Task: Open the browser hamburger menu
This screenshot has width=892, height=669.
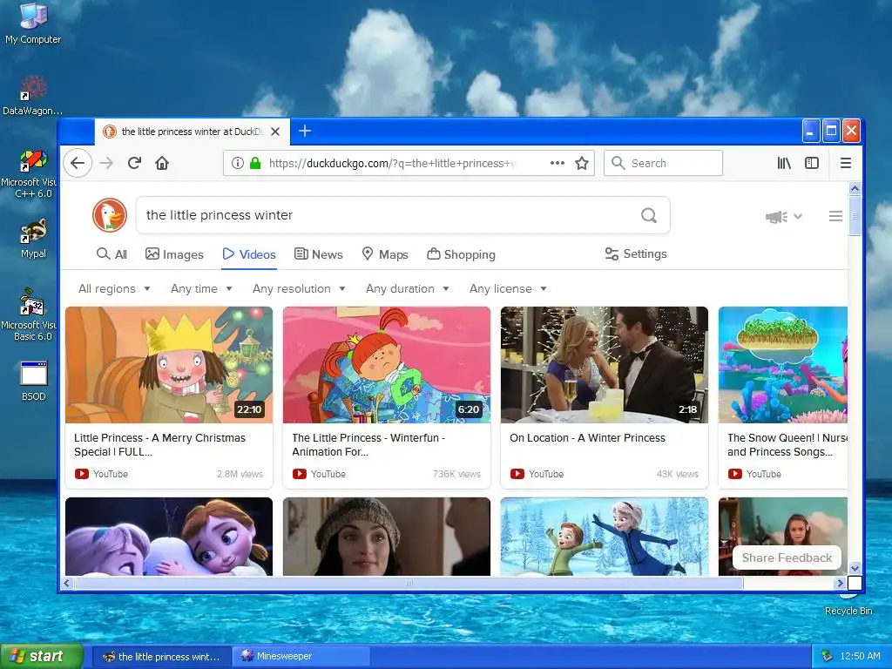Action: 846,163
